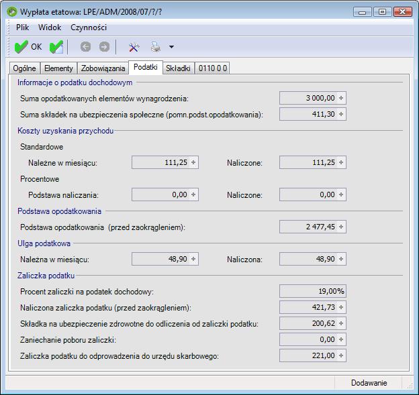
Task: Click the Dodawanie status bar text
Action: click(x=369, y=383)
